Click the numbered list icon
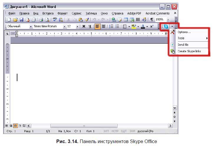This screenshot has width=213, height=146. tap(111, 27)
